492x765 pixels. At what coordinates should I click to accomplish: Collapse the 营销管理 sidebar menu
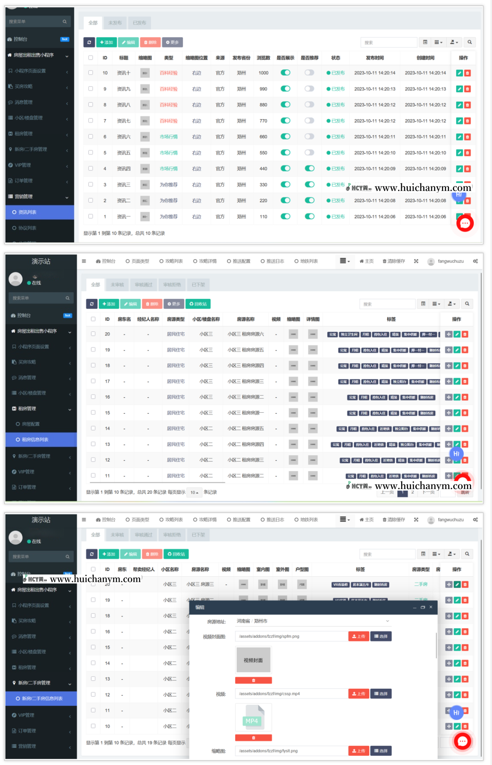pos(40,197)
